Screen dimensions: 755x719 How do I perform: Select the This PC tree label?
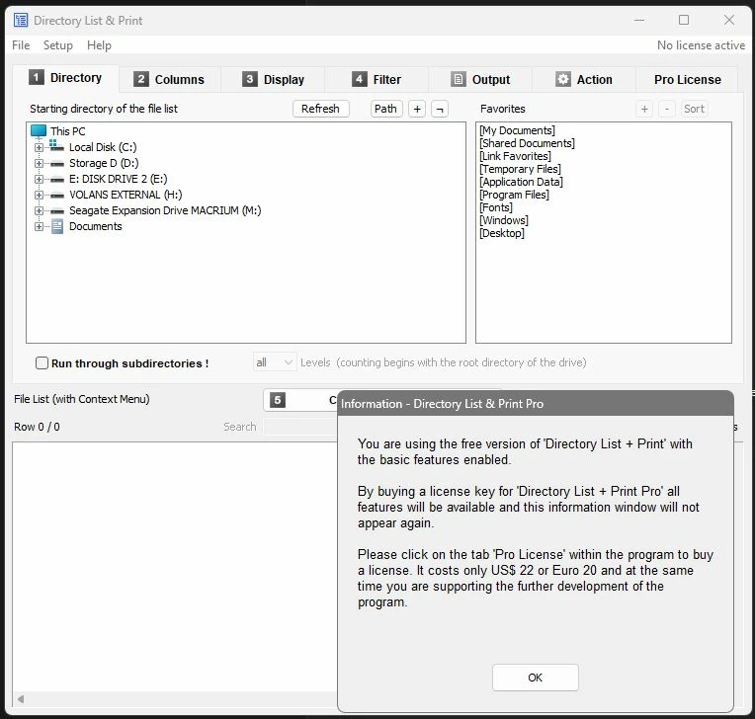(x=68, y=131)
